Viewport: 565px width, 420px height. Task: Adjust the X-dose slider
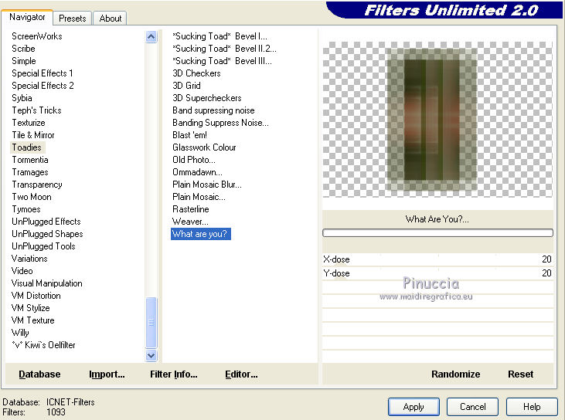pos(437,259)
